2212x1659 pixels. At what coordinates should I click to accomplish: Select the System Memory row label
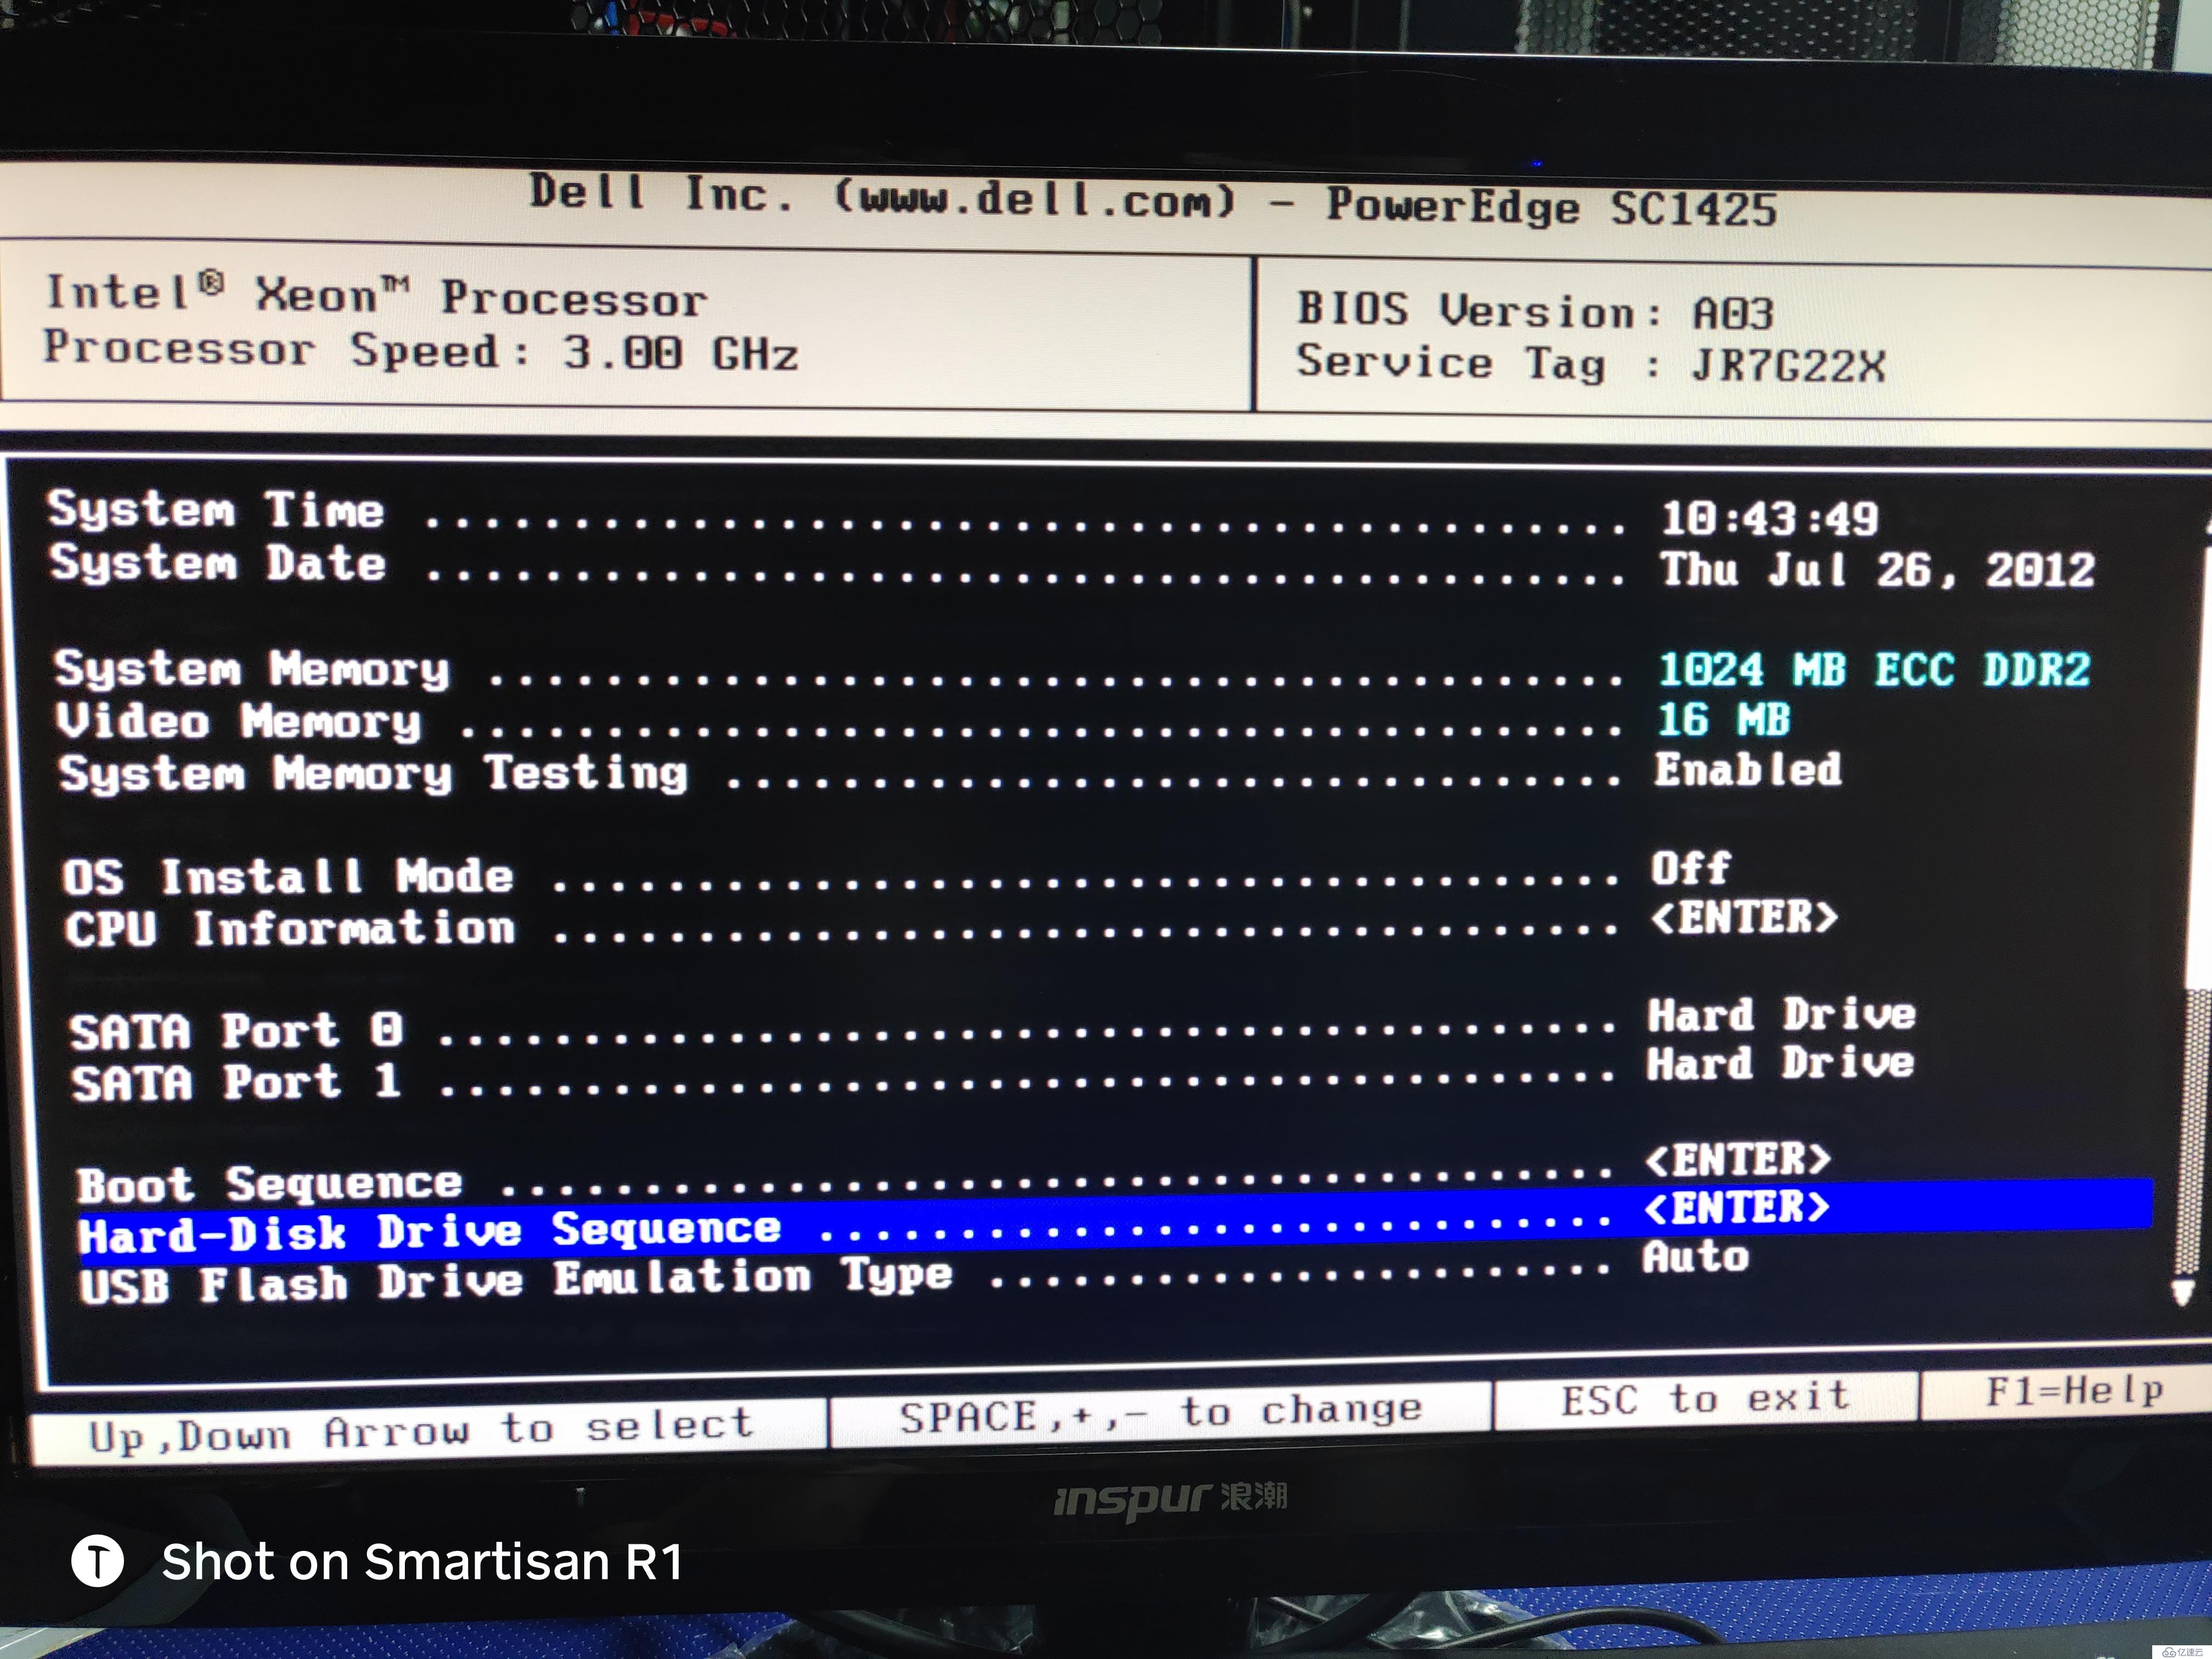[x=252, y=670]
